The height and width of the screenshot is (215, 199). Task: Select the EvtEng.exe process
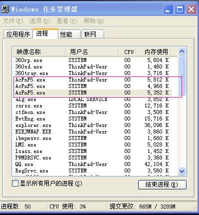click(x=92, y=118)
